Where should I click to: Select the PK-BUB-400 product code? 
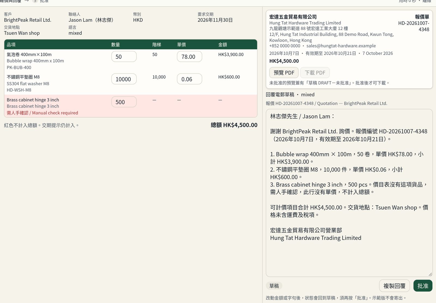(x=19, y=68)
